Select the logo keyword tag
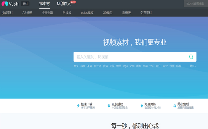Screen dimensions: 208x129 (x=125, y=66)
